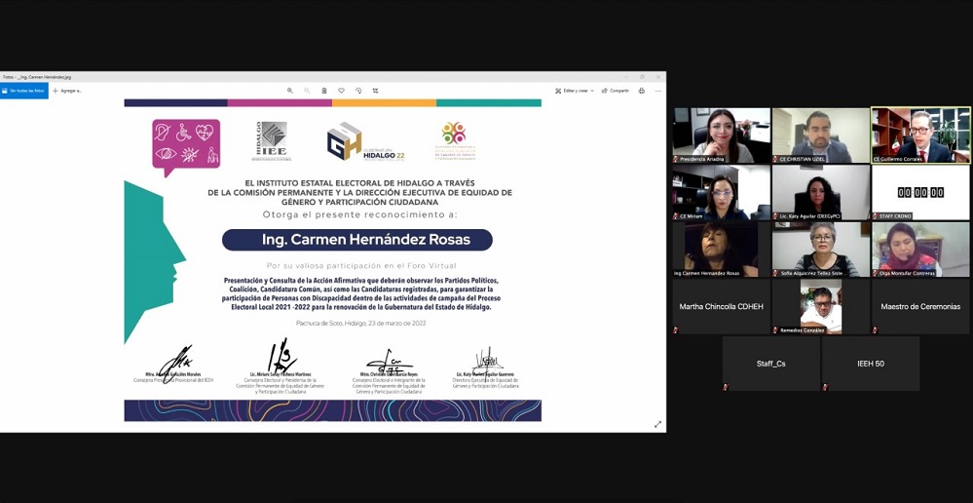Viewport: 973px width, 503px height.
Task: Click muted mic icon on Martha Chincolla tile
Action: 676,329
